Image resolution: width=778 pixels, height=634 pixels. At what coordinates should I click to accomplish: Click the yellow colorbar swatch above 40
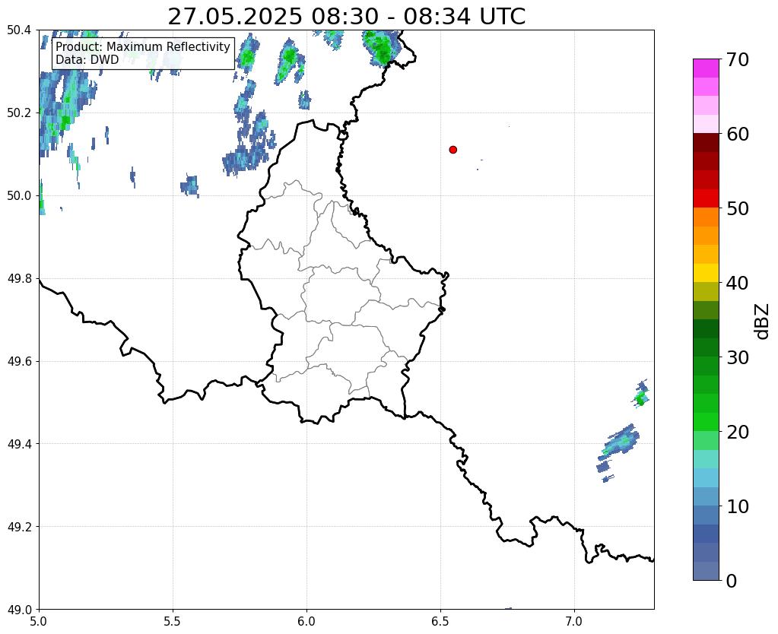706,273
